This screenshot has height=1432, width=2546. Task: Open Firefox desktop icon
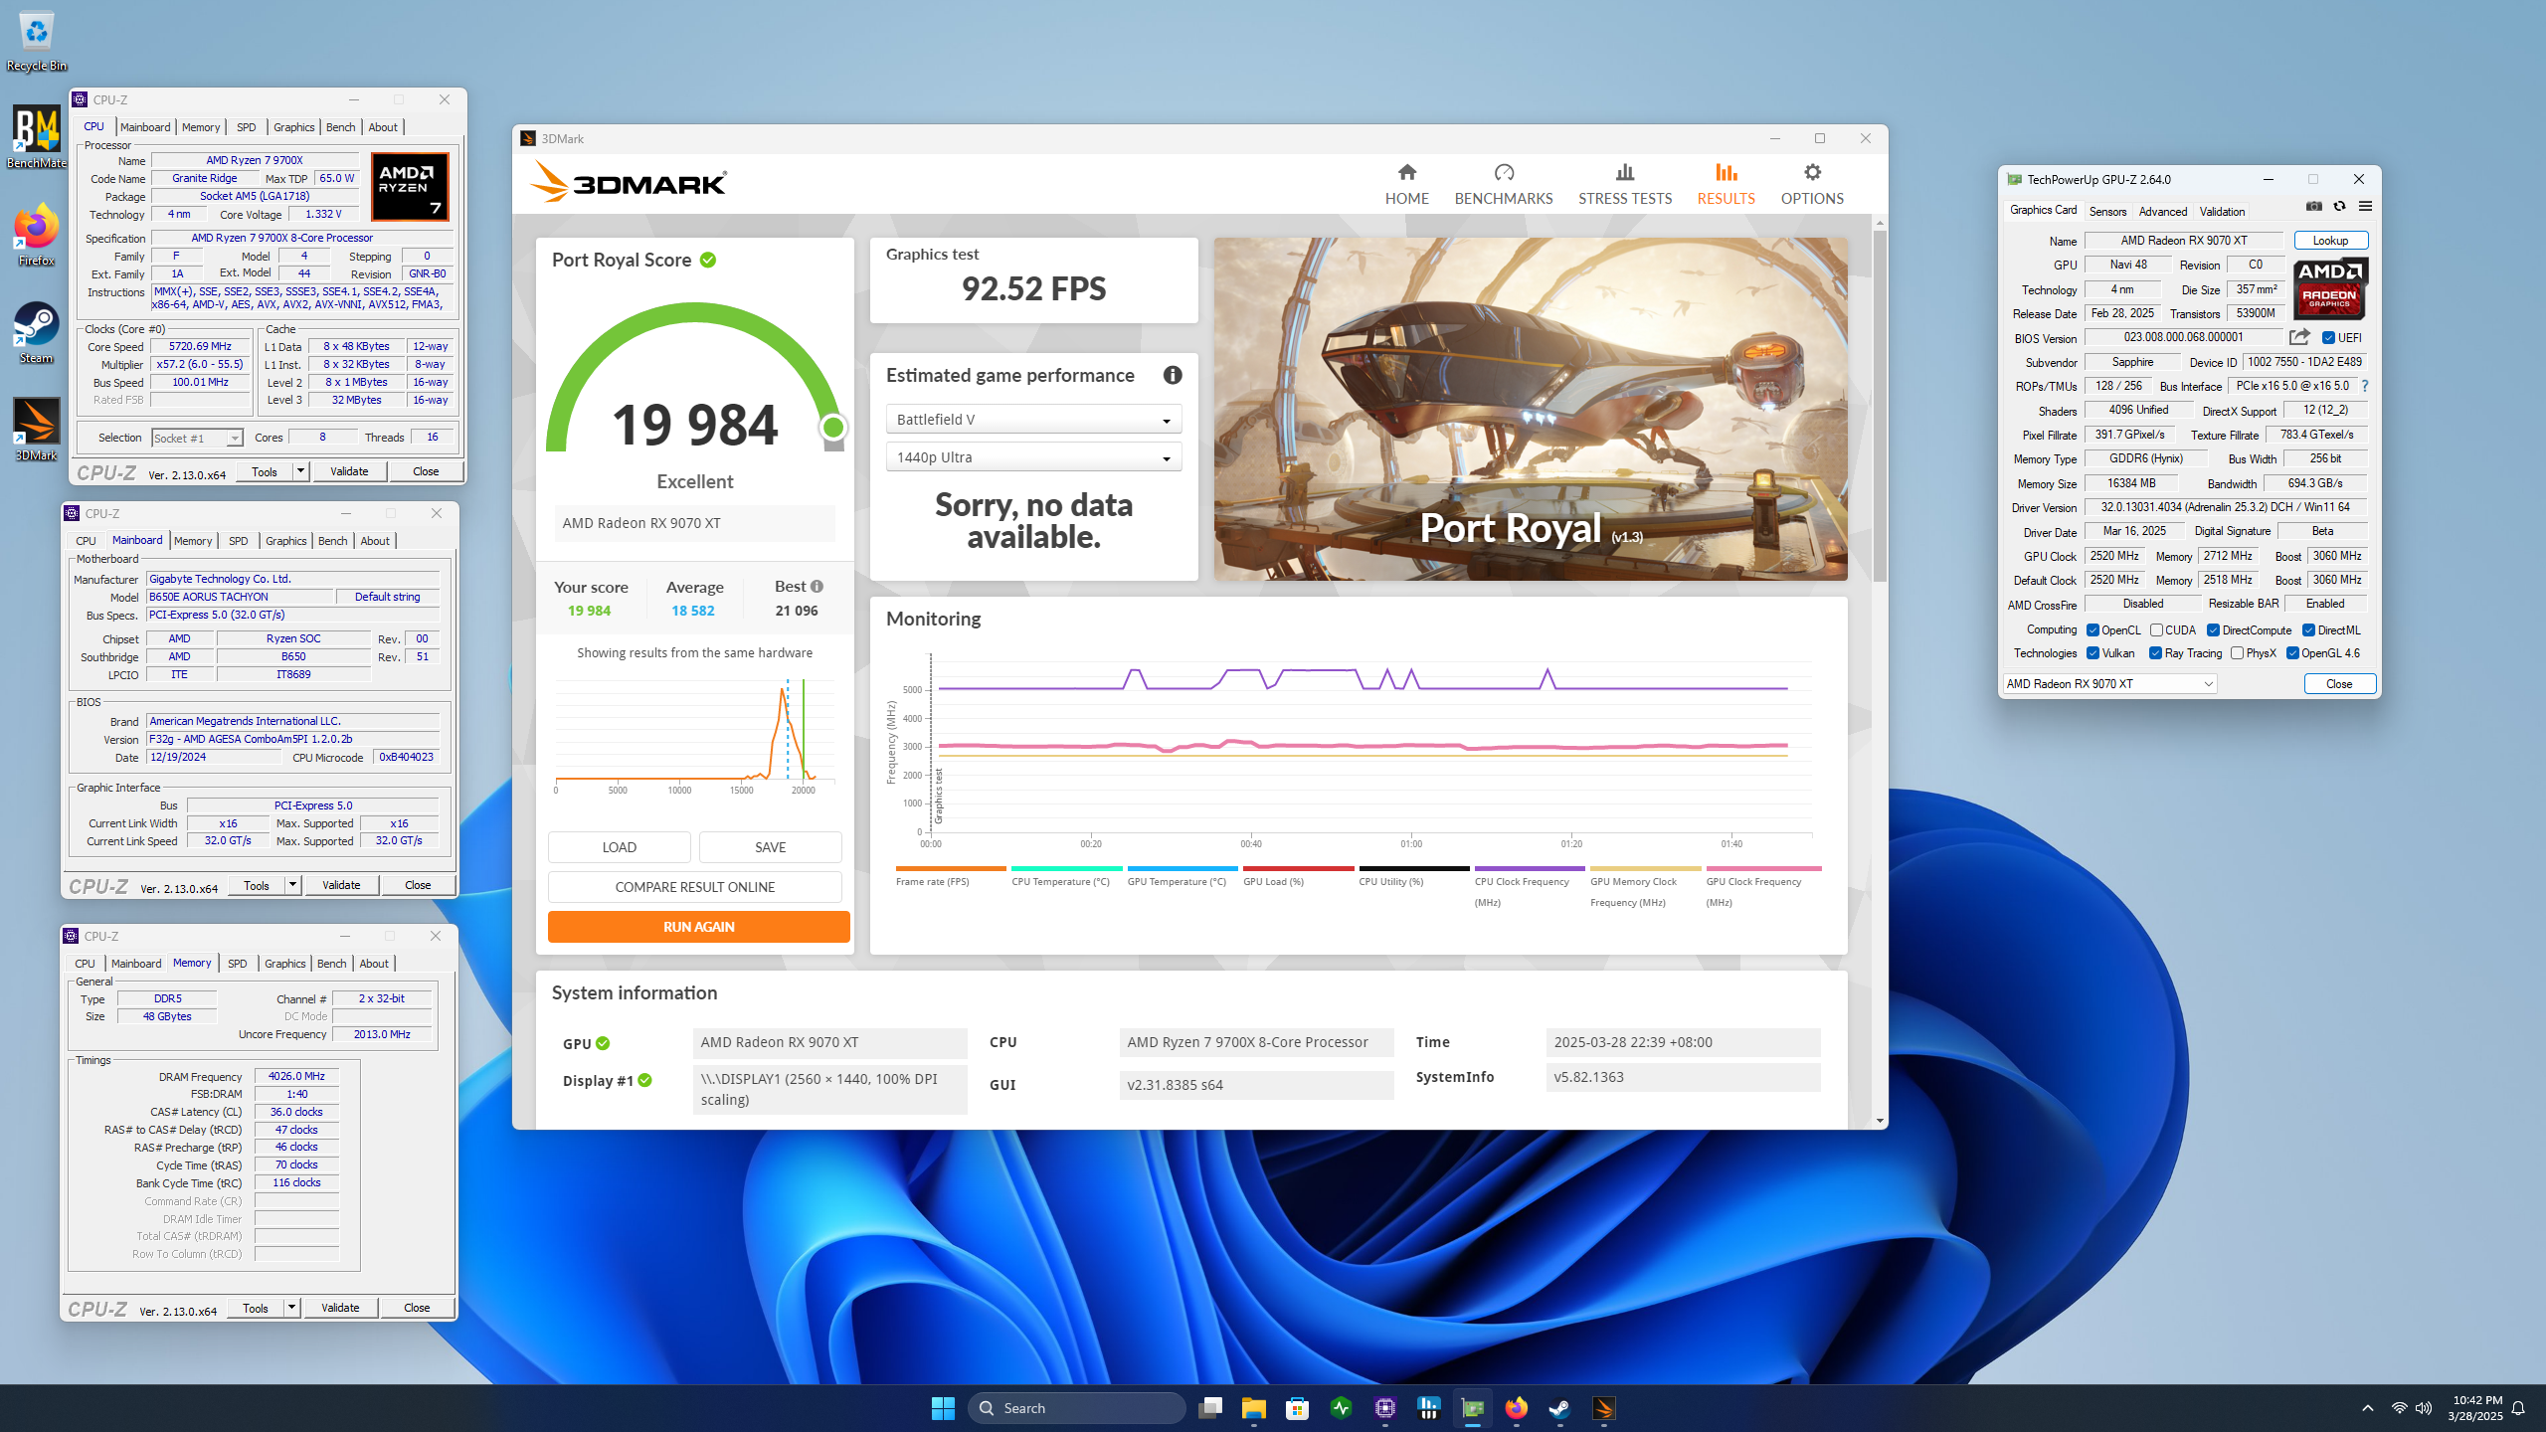(x=37, y=235)
